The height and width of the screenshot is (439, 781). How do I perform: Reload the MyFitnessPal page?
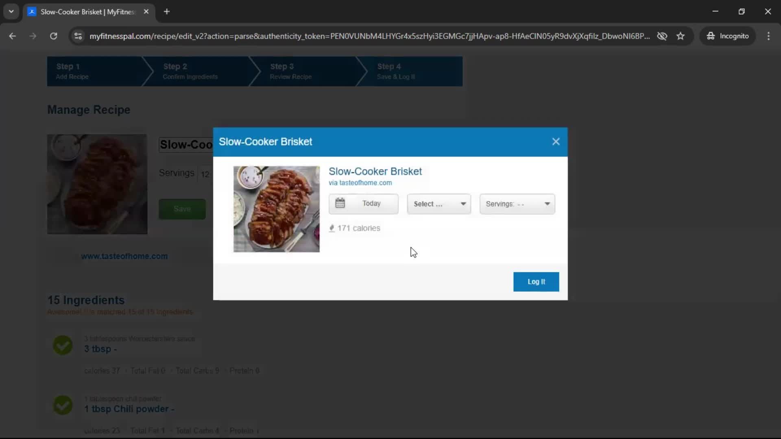(x=53, y=36)
